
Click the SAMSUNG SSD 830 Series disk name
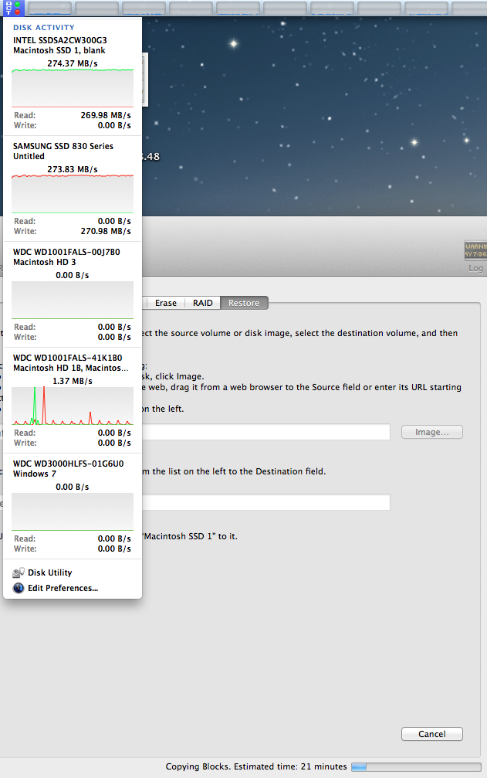click(63, 146)
